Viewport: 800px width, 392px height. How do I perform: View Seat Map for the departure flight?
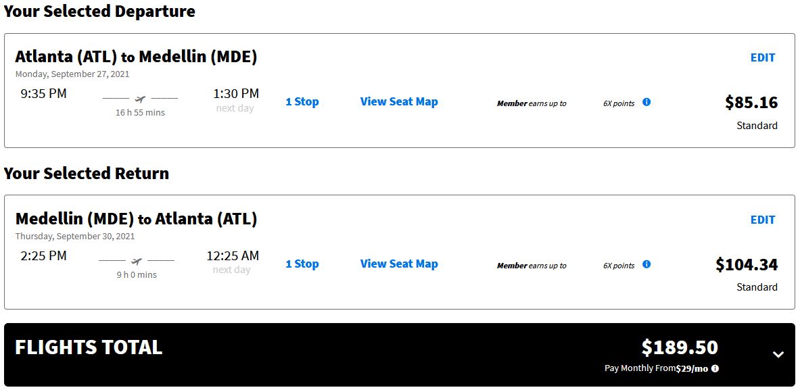point(399,101)
